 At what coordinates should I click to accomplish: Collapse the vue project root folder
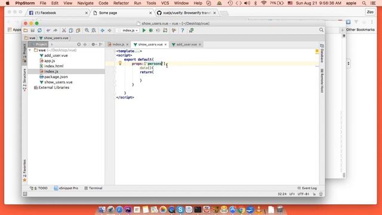(30, 50)
